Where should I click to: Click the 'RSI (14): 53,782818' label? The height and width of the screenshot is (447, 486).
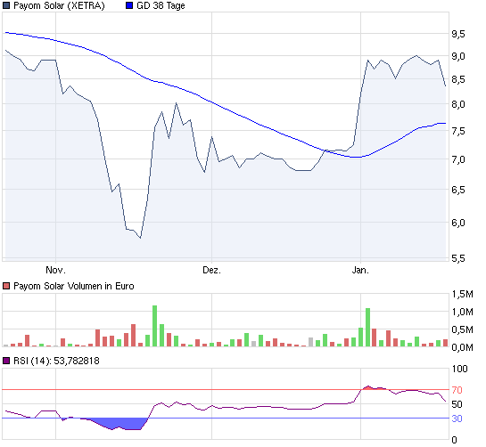pyautogui.click(x=56, y=361)
